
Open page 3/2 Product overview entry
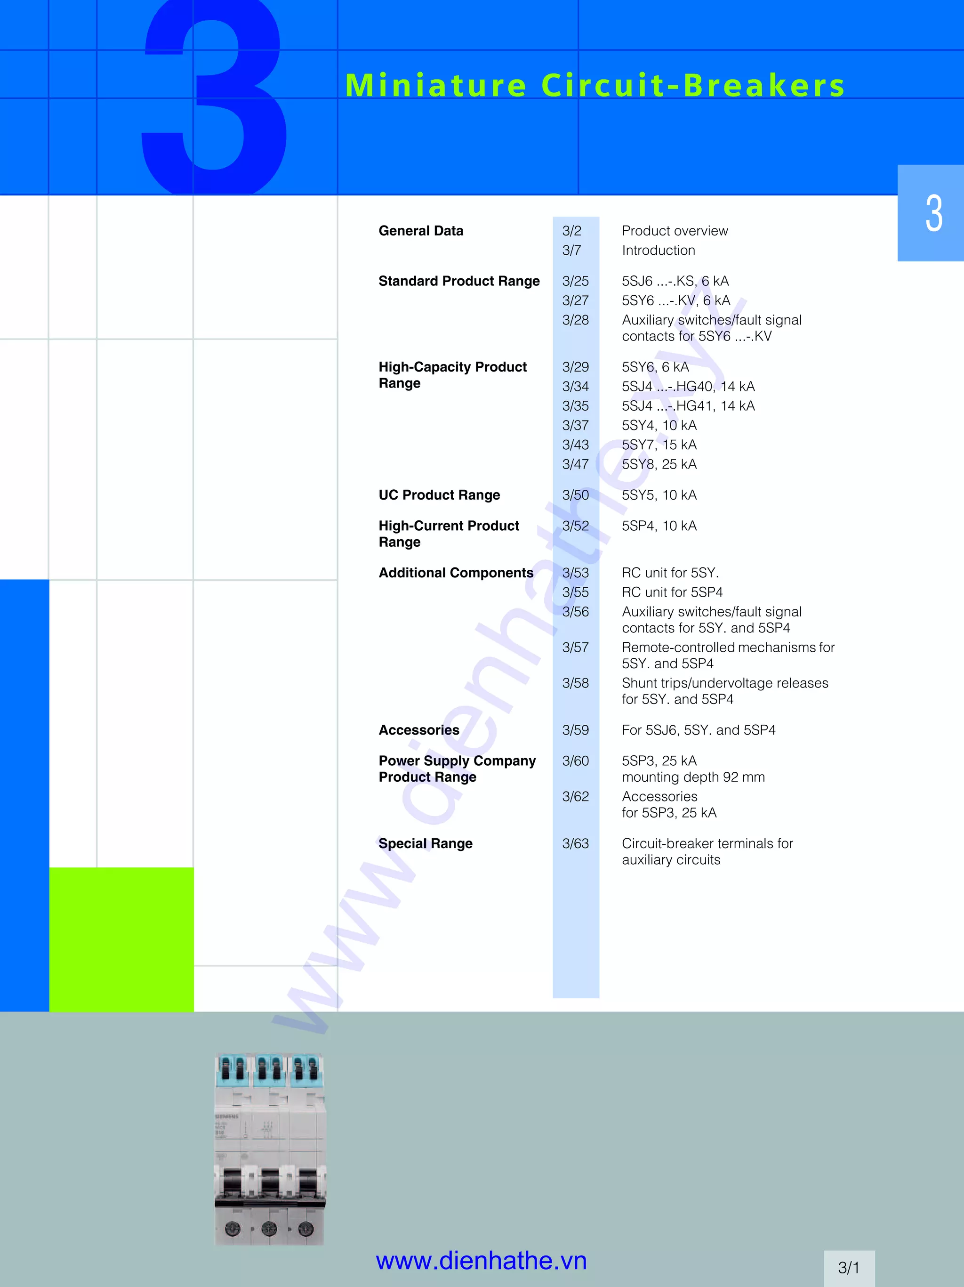pos(675,231)
